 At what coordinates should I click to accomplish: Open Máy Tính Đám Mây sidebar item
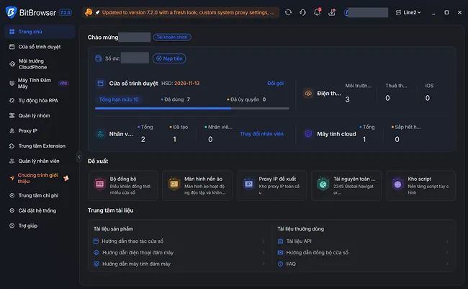tap(40, 83)
